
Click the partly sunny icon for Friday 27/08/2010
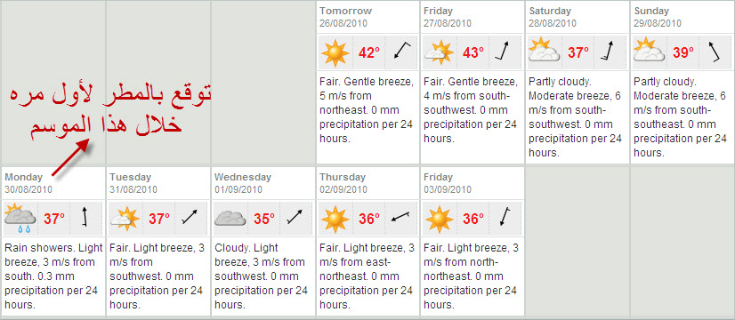click(440, 52)
